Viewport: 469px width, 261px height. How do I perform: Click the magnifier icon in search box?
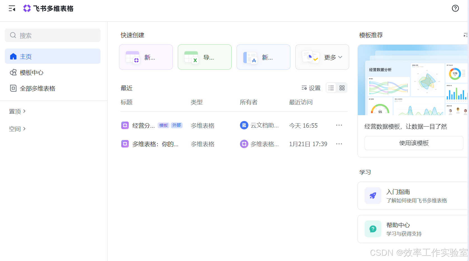pyautogui.click(x=13, y=35)
